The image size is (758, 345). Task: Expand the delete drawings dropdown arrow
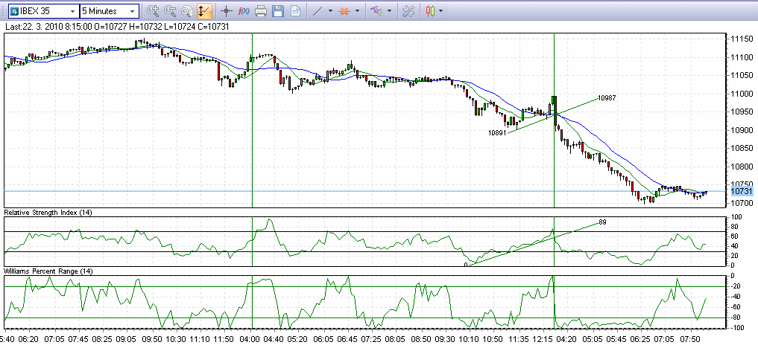[358, 11]
